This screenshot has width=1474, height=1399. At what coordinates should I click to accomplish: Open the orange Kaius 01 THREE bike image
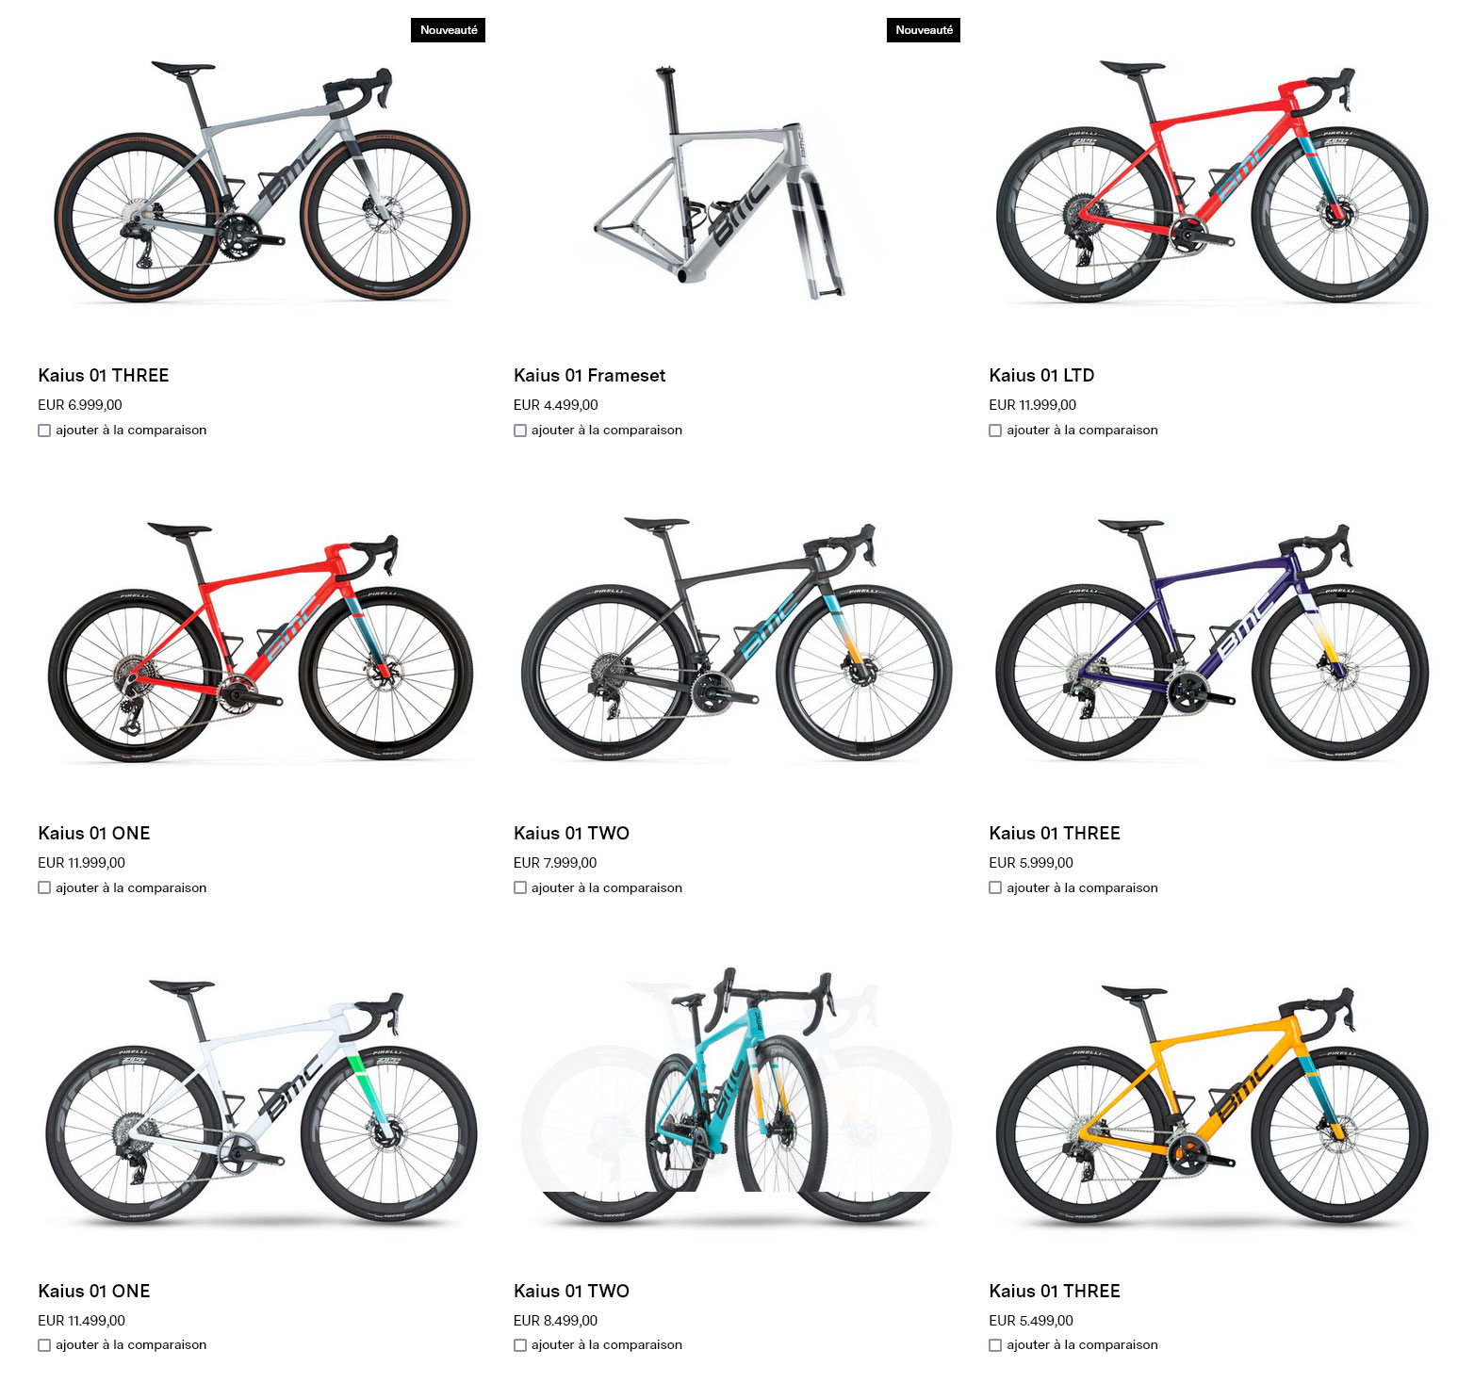[x=1212, y=1102]
